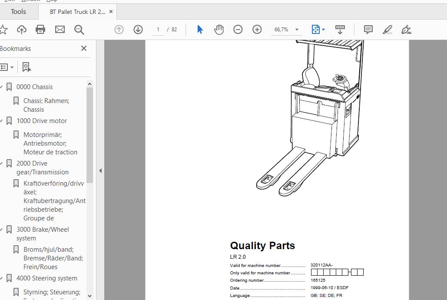Open the Kraftöverföring/drivaxel bookmark
This screenshot has height=300, width=447.
click(x=54, y=201)
